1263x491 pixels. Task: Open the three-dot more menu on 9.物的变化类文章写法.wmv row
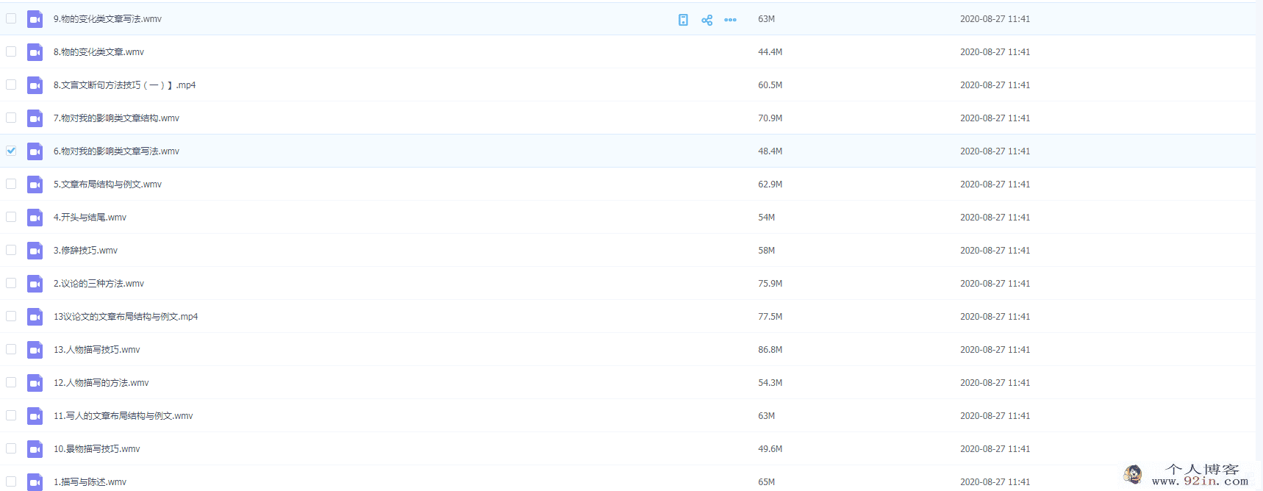click(730, 20)
